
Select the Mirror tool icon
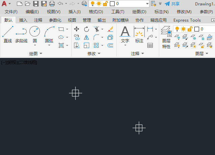click(x=87, y=37)
